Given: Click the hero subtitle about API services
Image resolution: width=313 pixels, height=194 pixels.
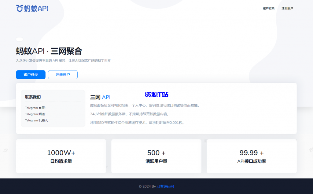Looking at the screenshot, I should (63, 60).
